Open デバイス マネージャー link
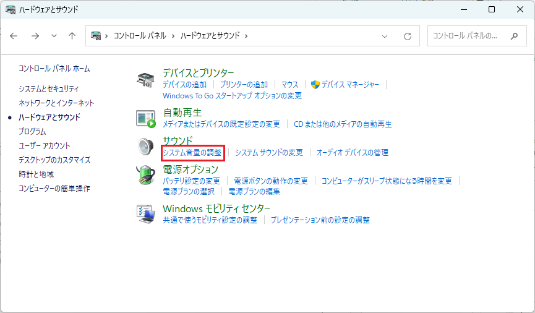The width and height of the screenshot is (535, 313). coord(350,85)
